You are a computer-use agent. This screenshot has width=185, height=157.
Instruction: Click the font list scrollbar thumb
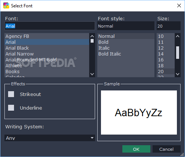click(x=92, y=41)
